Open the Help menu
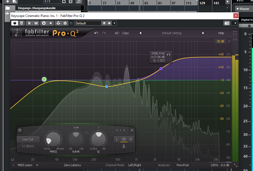The width and height of the screenshot is (253, 171). pyautogui.click(x=221, y=33)
